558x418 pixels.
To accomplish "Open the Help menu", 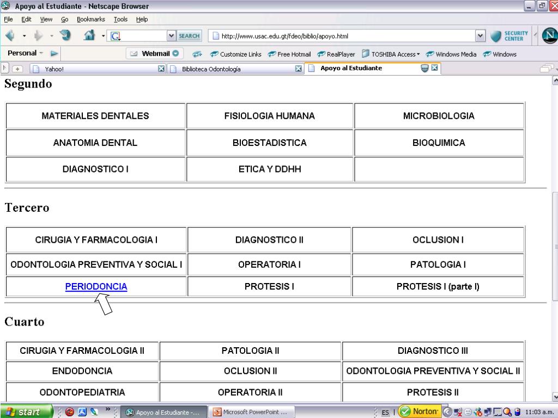I will pyautogui.click(x=142, y=19).
